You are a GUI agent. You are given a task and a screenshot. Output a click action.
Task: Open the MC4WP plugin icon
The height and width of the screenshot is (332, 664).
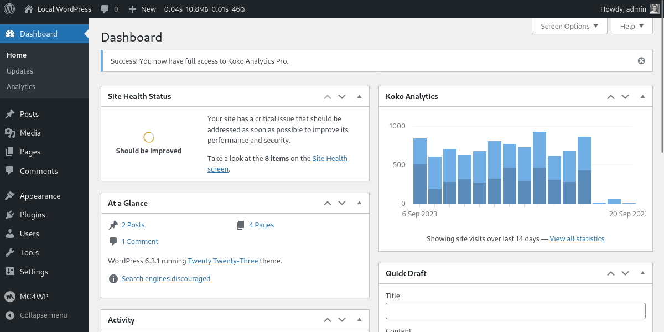point(9,296)
